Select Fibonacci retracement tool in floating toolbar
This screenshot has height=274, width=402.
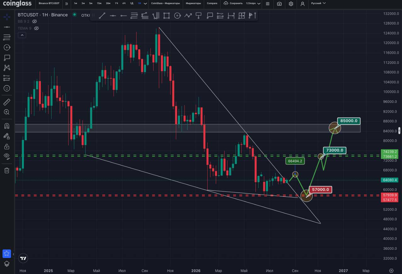click(134, 16)
